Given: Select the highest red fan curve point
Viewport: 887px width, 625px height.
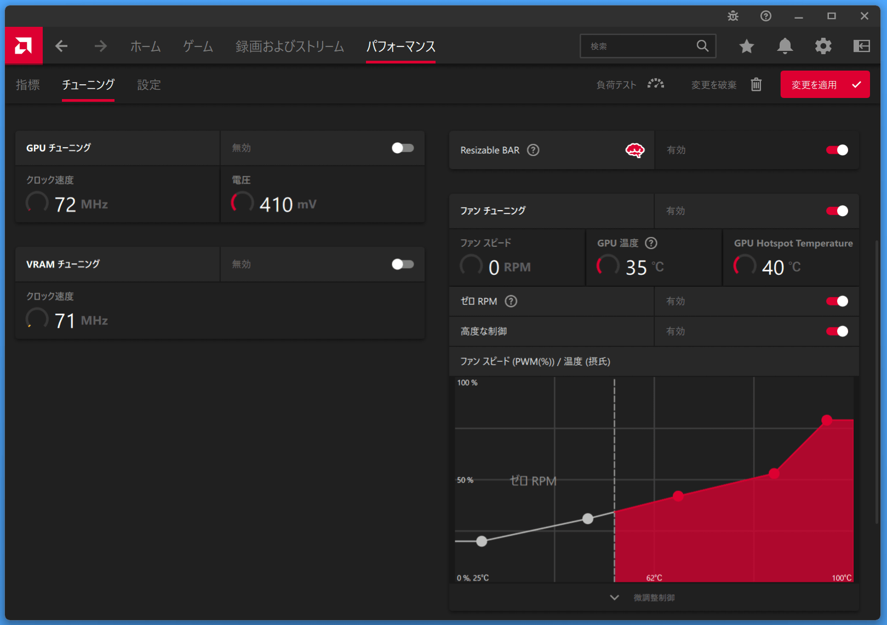Looking at the screenshot, I should (x=827, y=420).
